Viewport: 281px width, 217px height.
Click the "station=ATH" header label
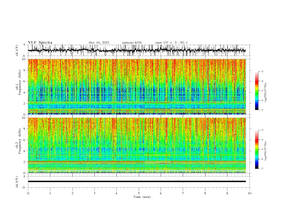pyautogui.click(x=132, y=43)
